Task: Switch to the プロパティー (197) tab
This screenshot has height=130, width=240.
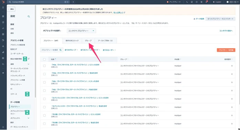Action: pos(51,41)
